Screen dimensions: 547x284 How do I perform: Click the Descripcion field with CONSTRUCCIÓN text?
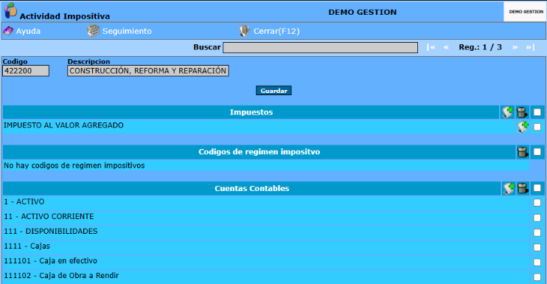point(148,71)
